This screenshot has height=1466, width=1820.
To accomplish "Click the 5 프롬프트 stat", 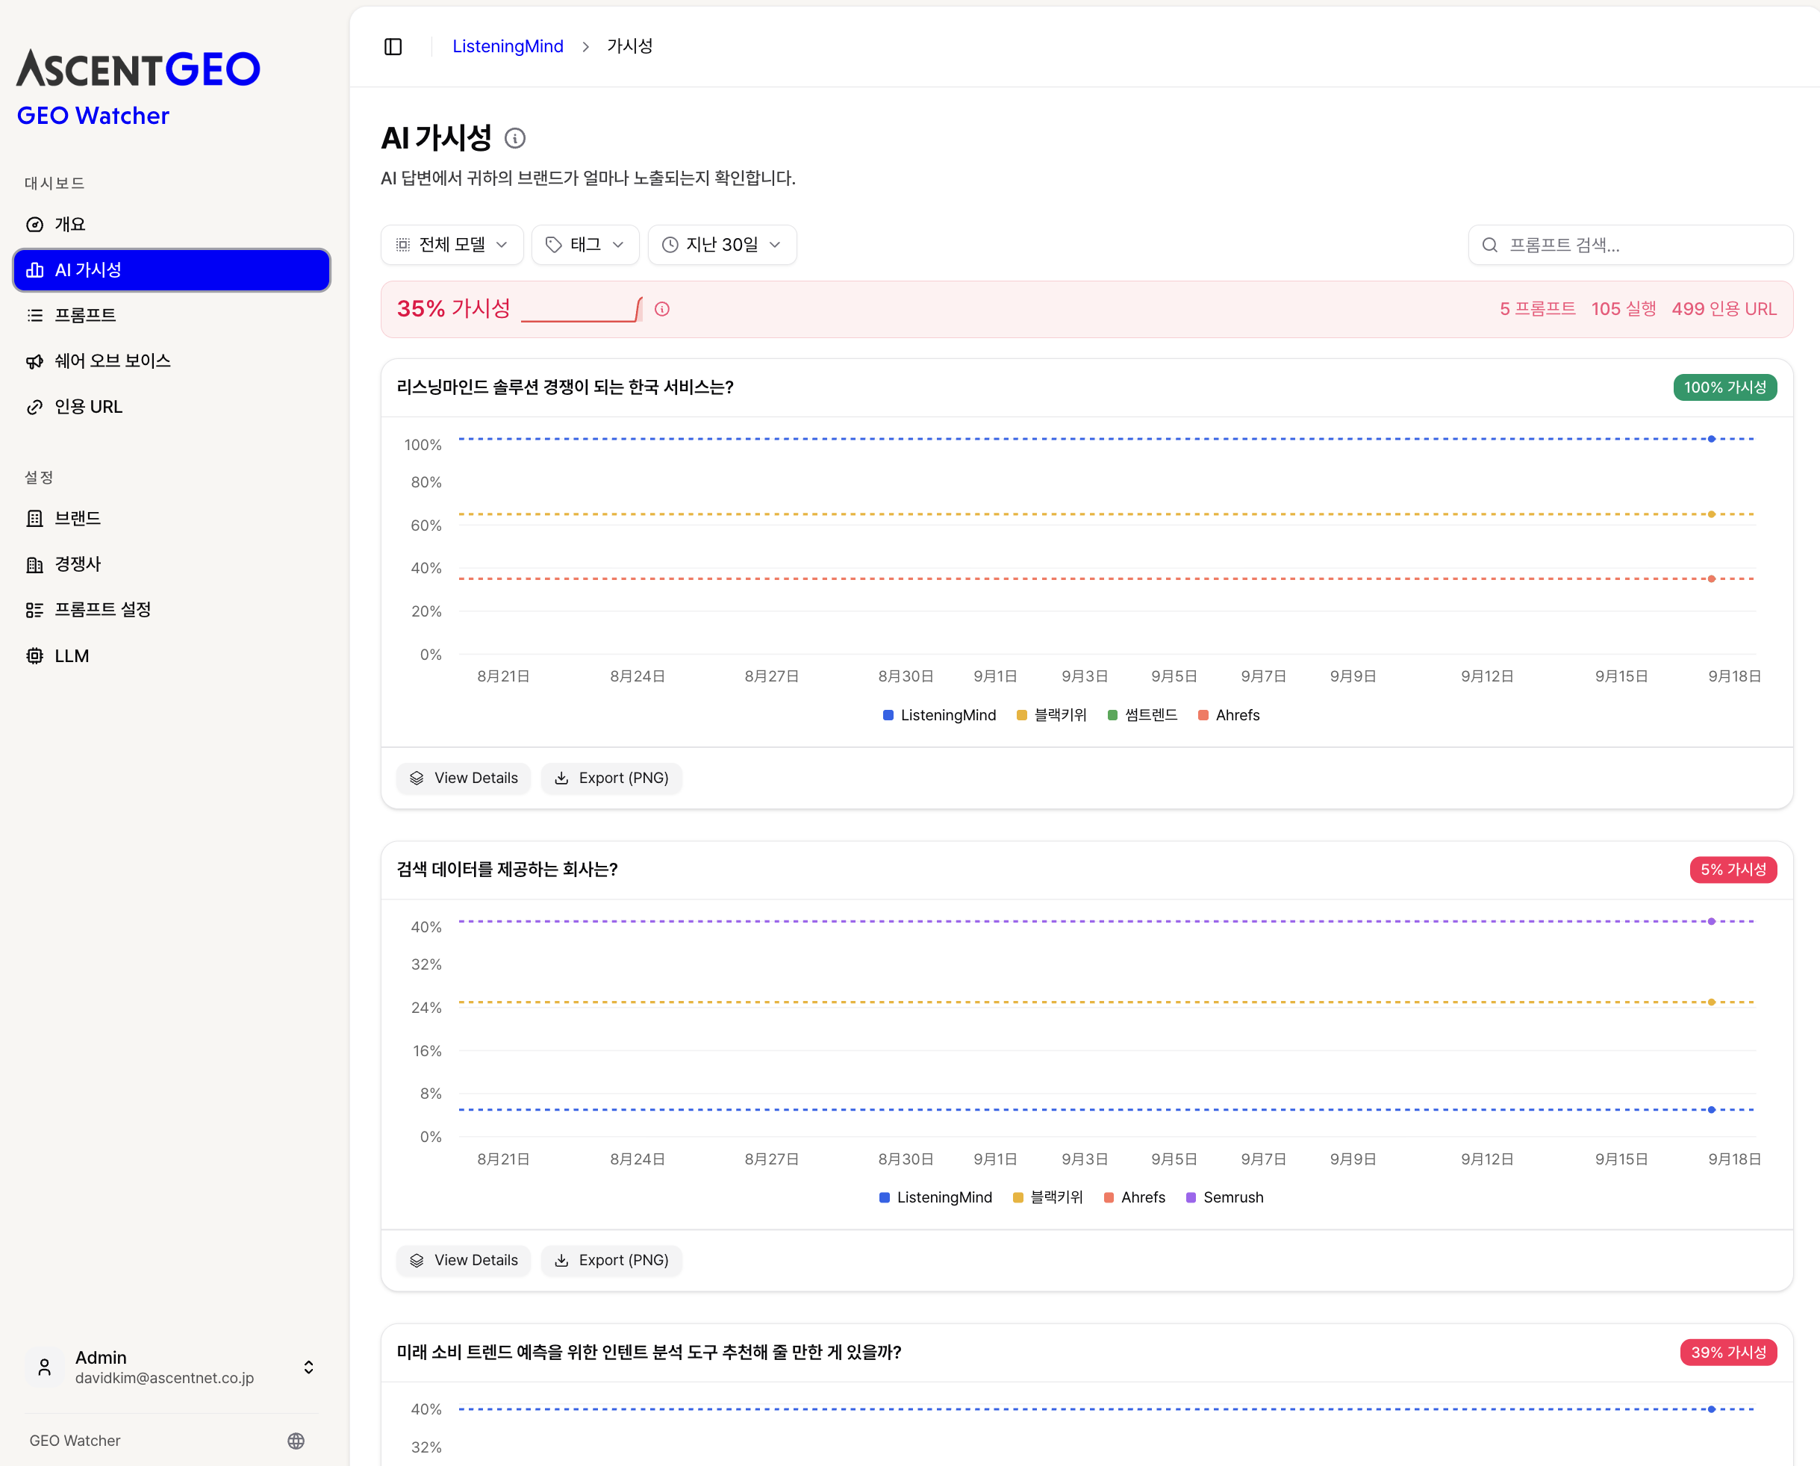I will pyautogui.click(x=1537, y=309).
